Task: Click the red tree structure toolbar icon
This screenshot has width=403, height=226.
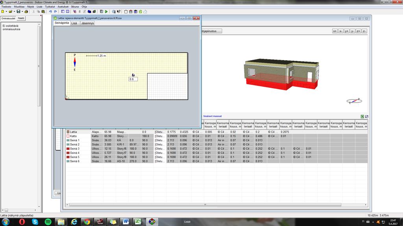Action: [75, 11]
